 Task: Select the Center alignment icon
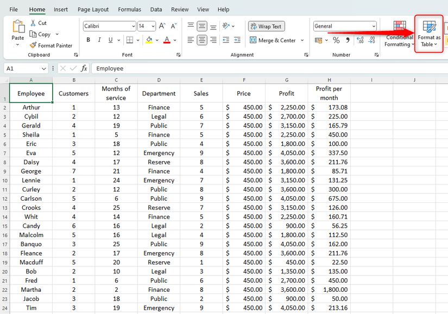(x=201, y=39)
